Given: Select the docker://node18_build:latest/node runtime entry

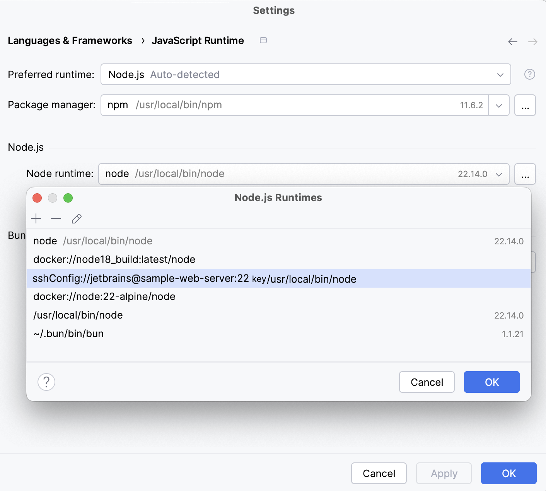Looking at the screenshot, I should pyautogui.click(x=114, y=259).
